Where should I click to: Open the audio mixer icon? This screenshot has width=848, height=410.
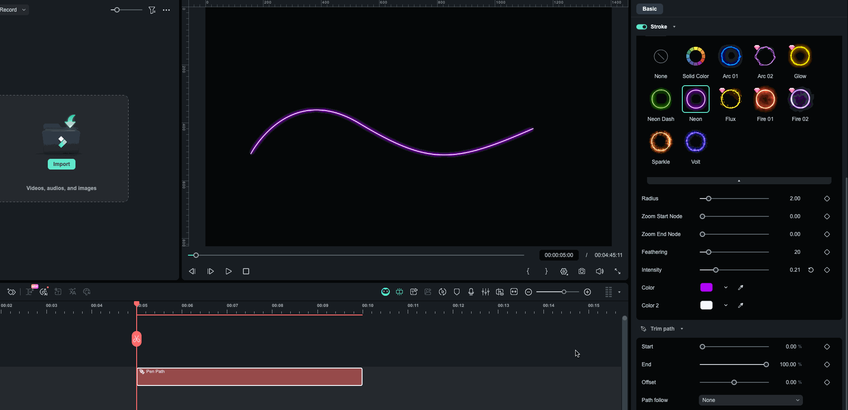(485, 292)
